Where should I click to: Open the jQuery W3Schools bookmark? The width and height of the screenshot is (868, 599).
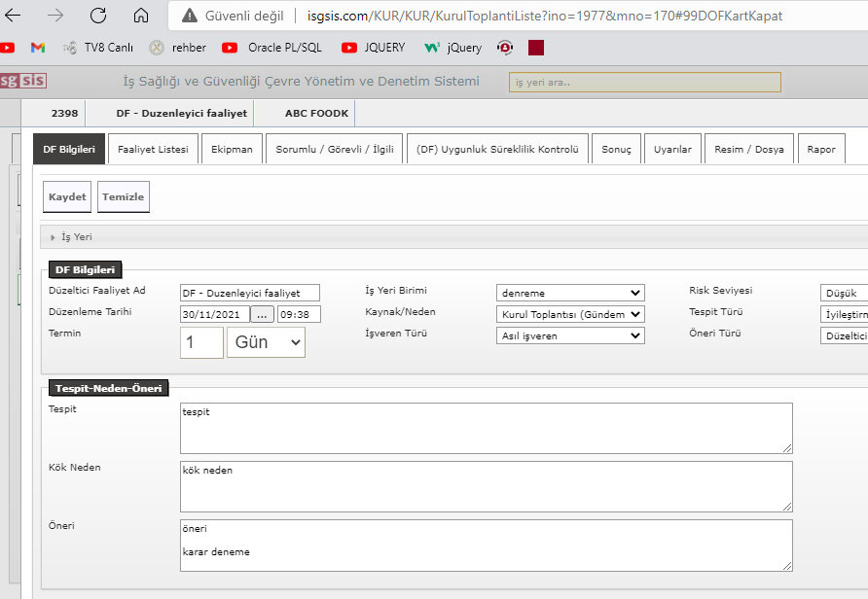[453, 47]
